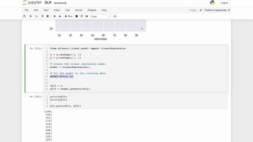Click the Python logo icon

pos(212,3)
